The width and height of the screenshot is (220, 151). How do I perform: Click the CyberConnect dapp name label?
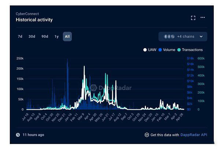point(27,14)
